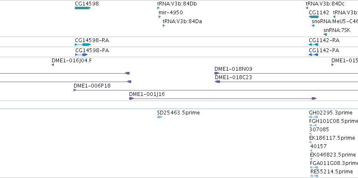Click the snoRNA:MeU5-C46 label

335,21
